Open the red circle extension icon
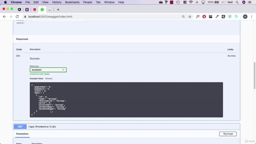 pos(204,17)
